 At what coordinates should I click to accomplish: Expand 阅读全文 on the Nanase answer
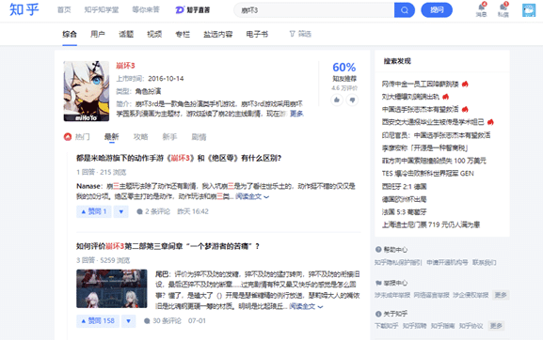click(x=252, y=196)
